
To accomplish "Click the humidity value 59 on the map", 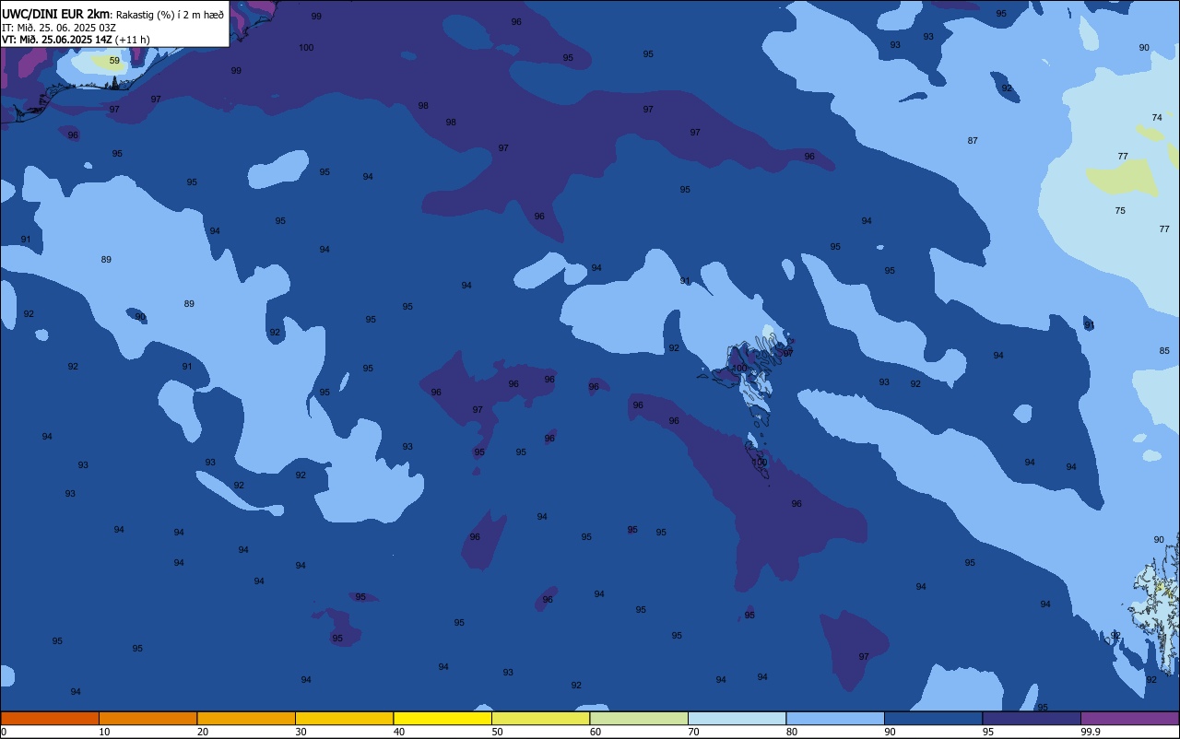I will [114, 61].
